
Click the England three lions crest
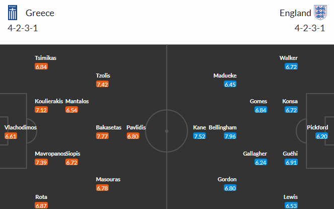320,13
